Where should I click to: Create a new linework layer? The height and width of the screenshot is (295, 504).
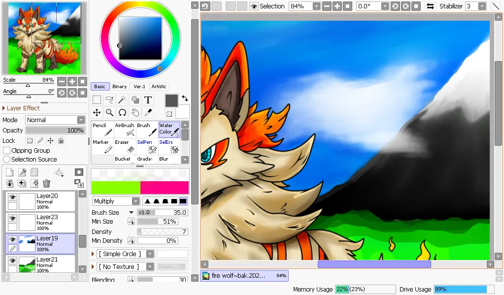(x=22, y=172)
